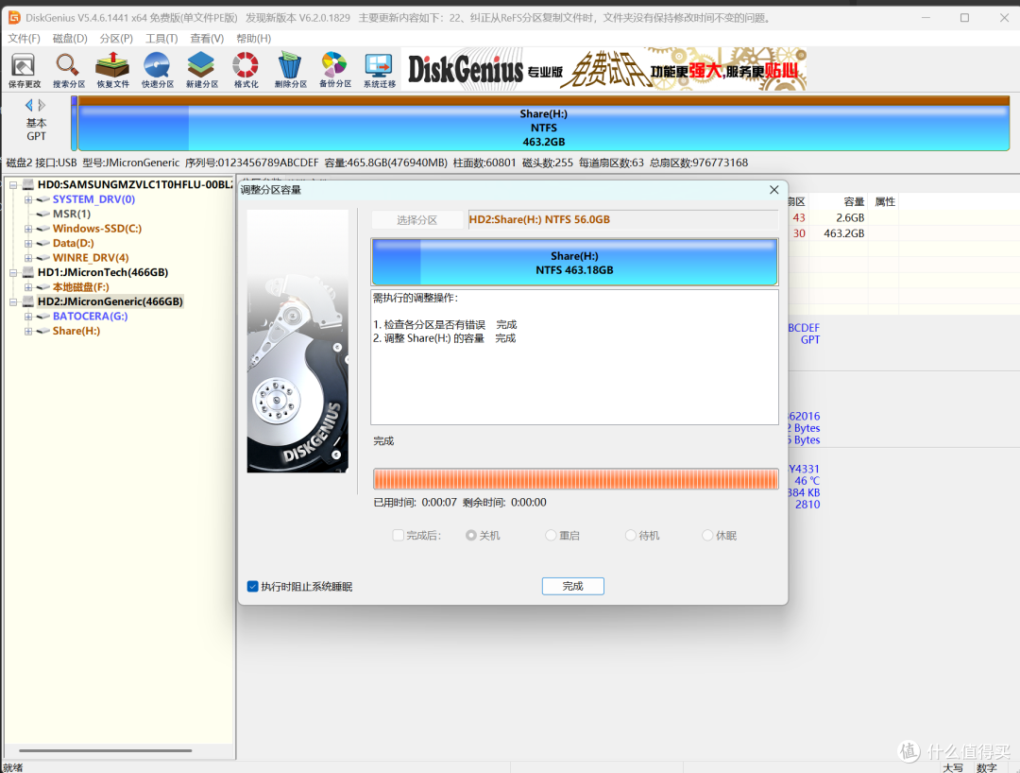This screenshot has width=1020, height=773.
Task: Open the 查看(V) menu
Action: click(x=207, y=39)
